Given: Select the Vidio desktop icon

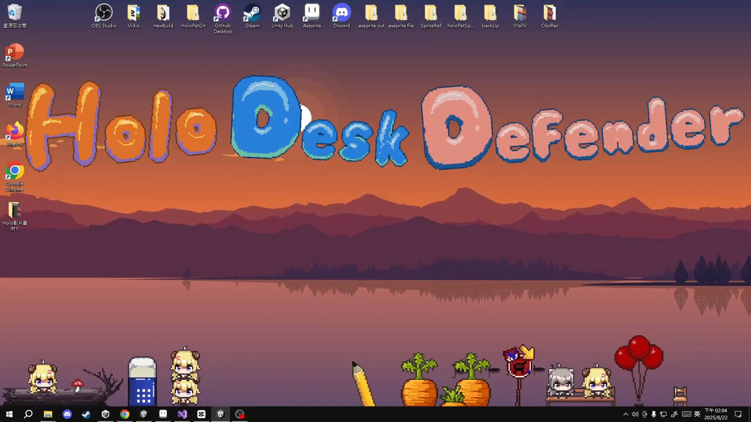Looking at the screenshot, I should (x=134, y=16).
